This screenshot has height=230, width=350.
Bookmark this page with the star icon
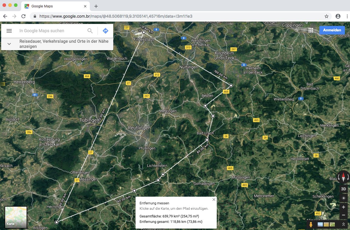click(x=327, y=16)
